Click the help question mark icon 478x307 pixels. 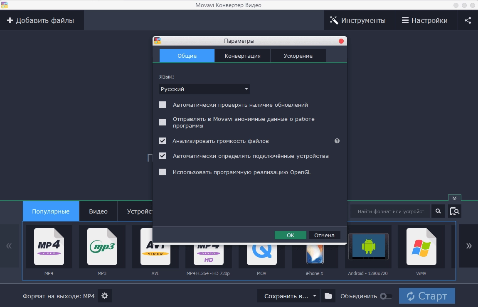click(x=337, y=141)
